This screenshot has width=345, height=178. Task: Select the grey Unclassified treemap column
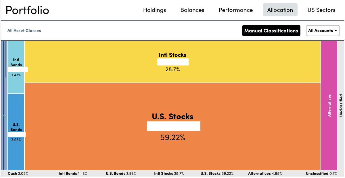pos(341,105)
